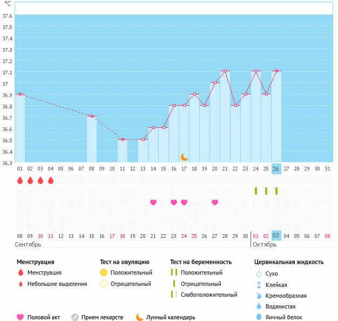Click the crescent moon icon on cycle day 17
Image resolution: width=338 pixels, height=321 pixels.
[x=185, y=156]
